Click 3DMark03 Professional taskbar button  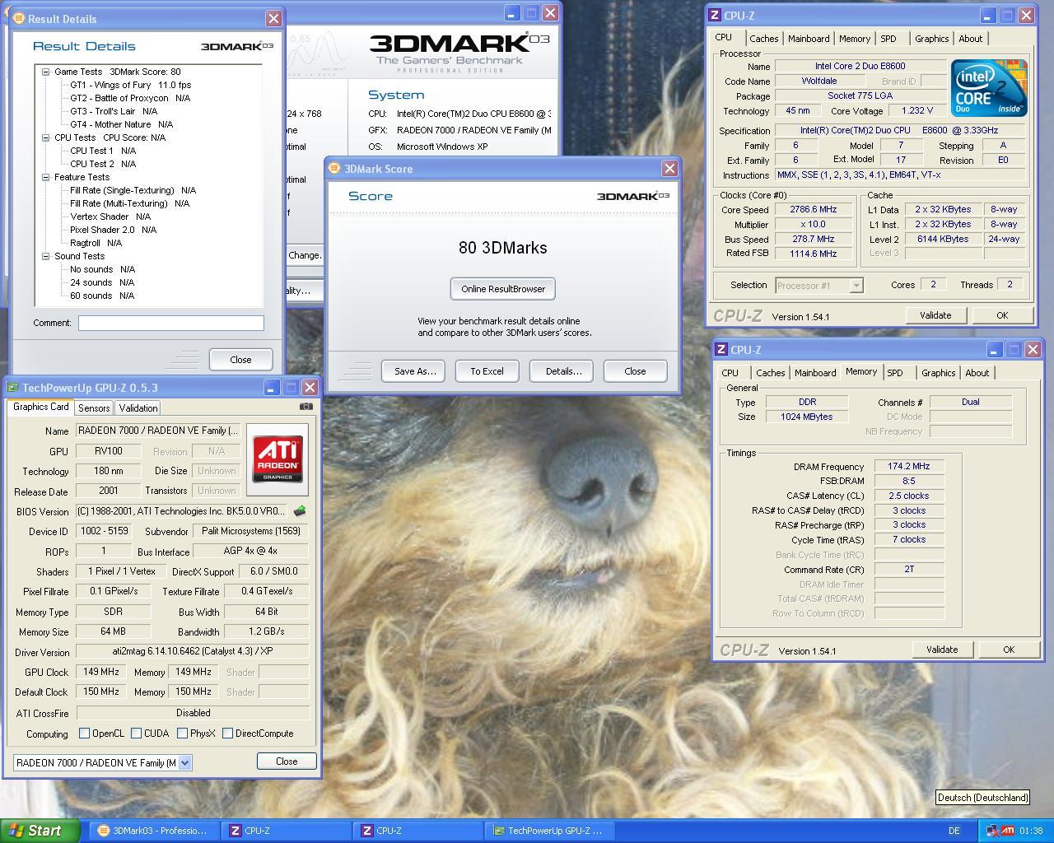tap(153, 831)
